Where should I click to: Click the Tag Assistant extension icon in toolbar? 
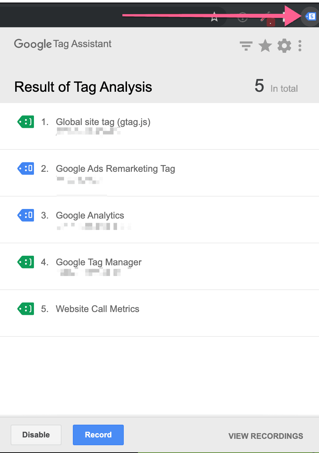pos(310,16)
